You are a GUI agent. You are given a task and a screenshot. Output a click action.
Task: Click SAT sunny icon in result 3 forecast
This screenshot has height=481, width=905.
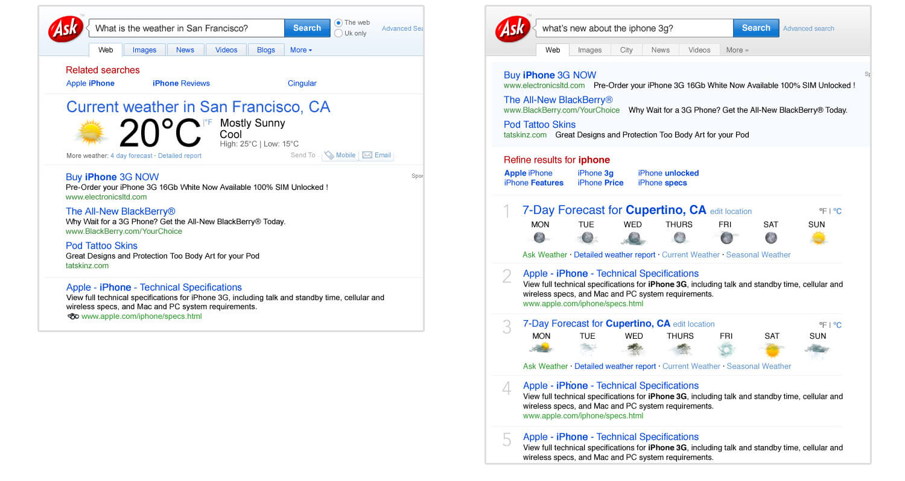772,350
